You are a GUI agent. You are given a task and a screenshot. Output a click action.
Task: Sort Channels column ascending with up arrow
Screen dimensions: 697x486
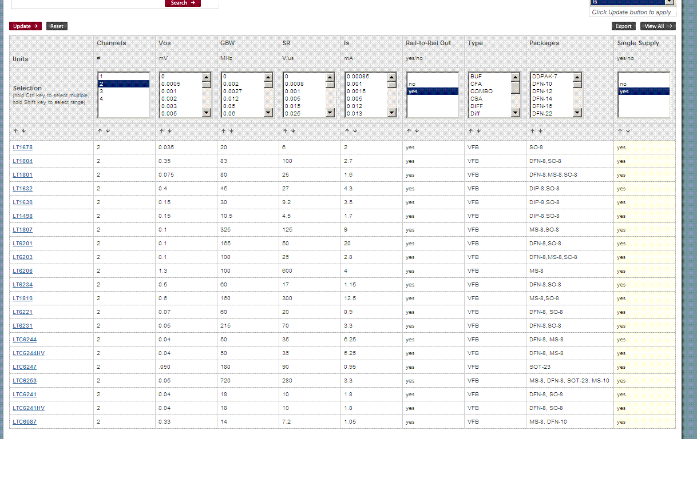[100, 131]
